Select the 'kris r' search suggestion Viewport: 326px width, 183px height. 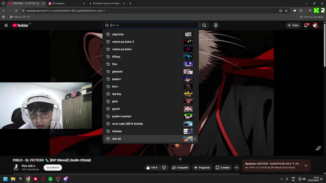[x=150, y=86]
